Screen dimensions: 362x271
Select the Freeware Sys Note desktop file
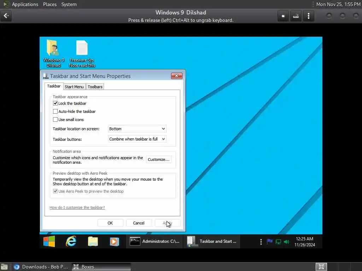point(82,54)
